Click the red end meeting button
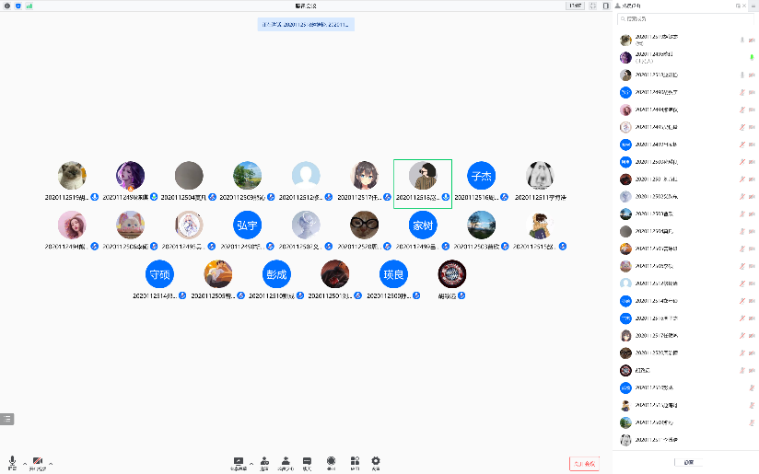The height and width of the screenshot is (474, 759). 585,463
